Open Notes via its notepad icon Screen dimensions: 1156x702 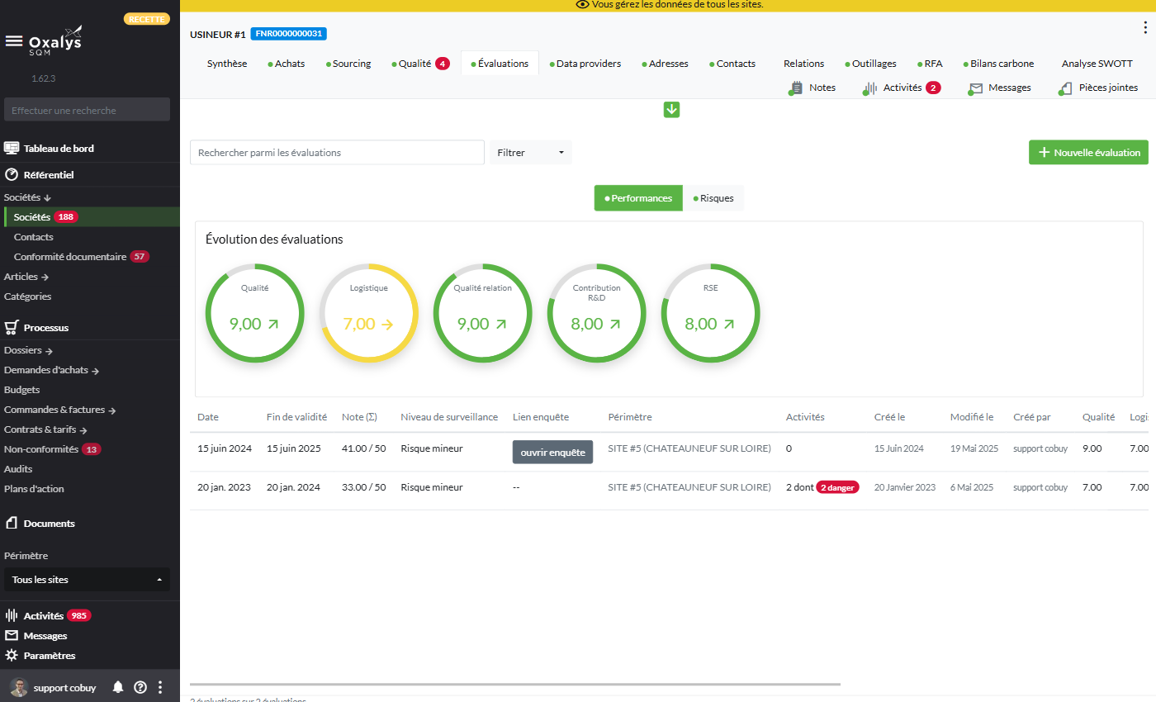[797, 88]
